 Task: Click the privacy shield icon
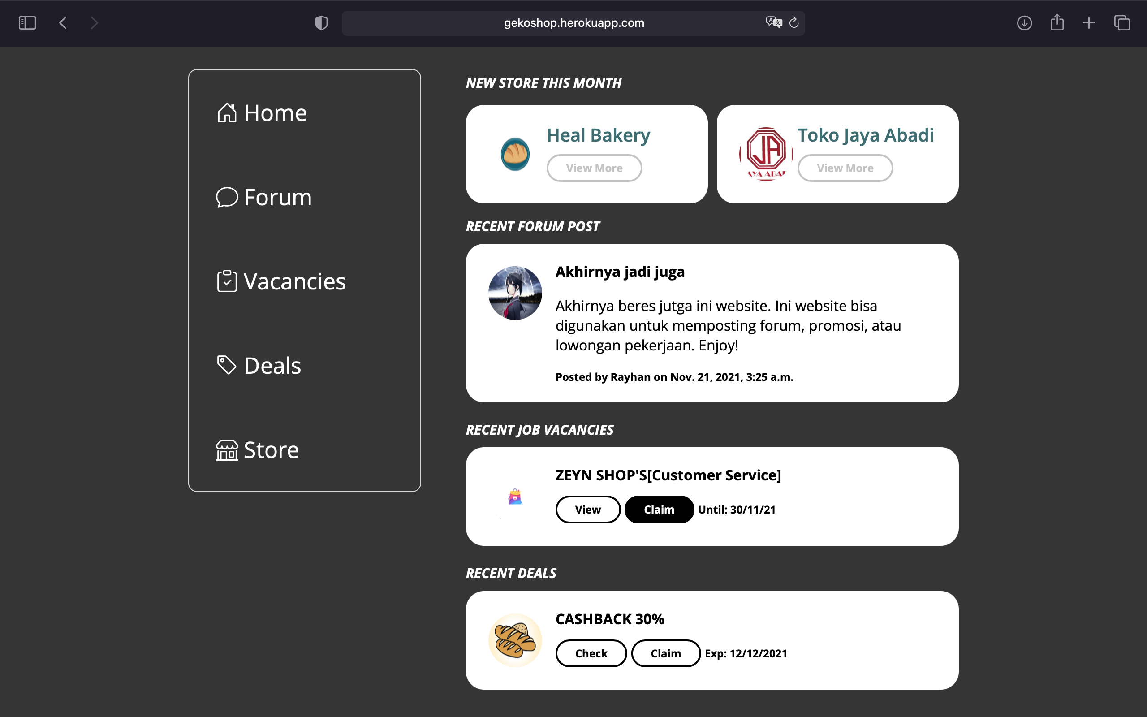321,23
